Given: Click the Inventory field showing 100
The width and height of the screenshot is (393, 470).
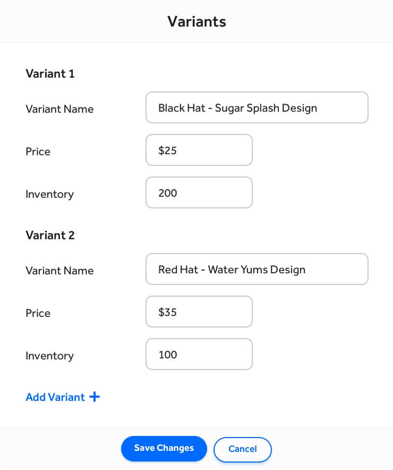Looking at the screenshot, I should click(x=199, y=354).
